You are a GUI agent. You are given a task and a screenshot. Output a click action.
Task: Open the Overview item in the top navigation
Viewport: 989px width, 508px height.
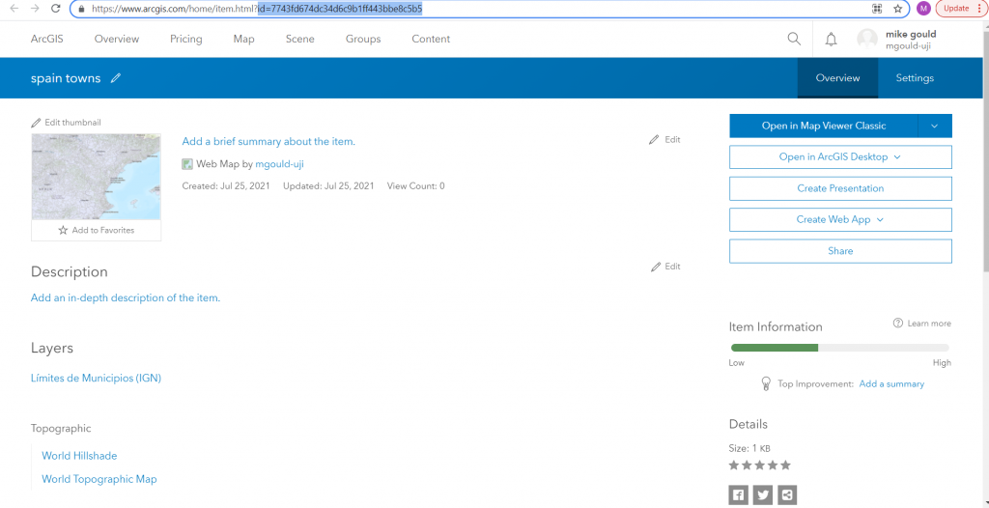pos(117,40)
